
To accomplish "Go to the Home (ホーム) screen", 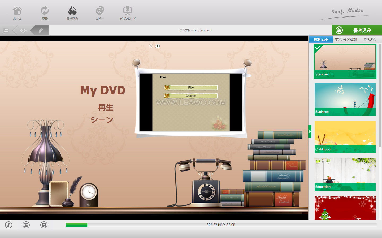I will pos(17,13).
